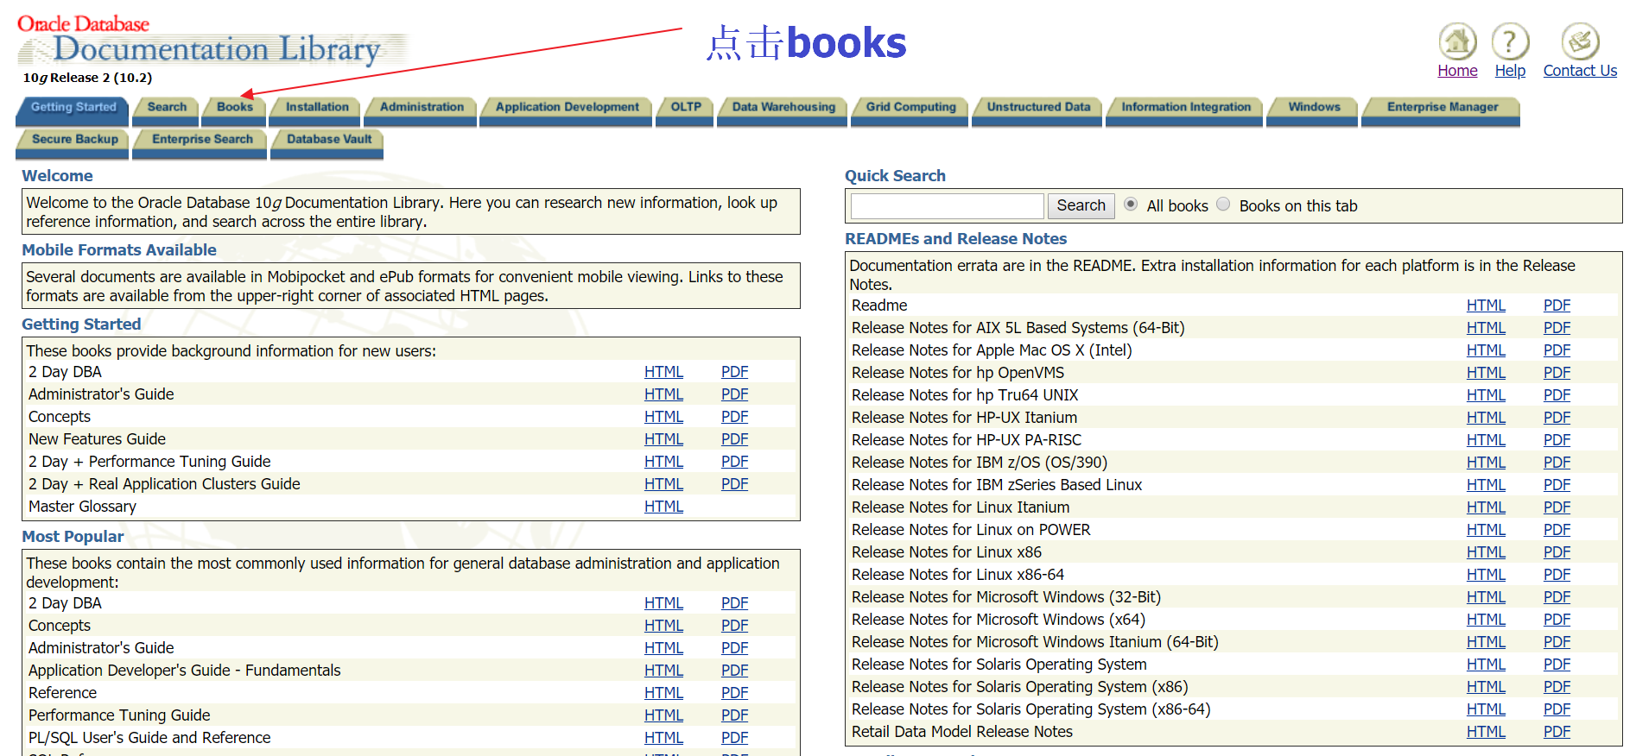Open PDF Retail Data Model Release Notes
The height and width of the screenshot is (756, 1636).
(x=1557, y=732)
